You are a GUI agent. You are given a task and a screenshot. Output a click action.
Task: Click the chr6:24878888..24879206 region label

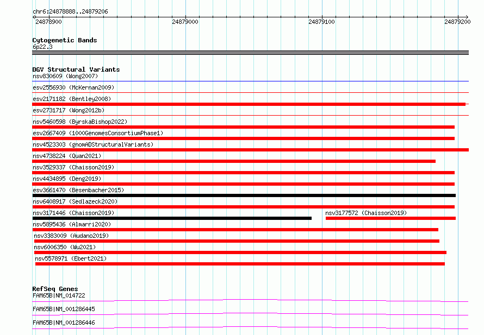click(70, 11)
